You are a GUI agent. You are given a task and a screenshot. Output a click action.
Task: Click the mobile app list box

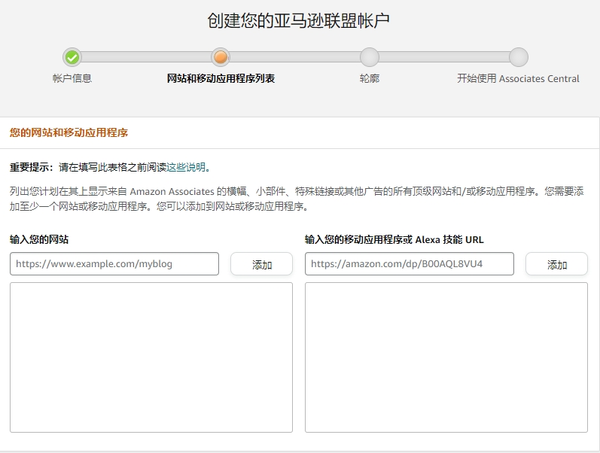tap(446, 357)
